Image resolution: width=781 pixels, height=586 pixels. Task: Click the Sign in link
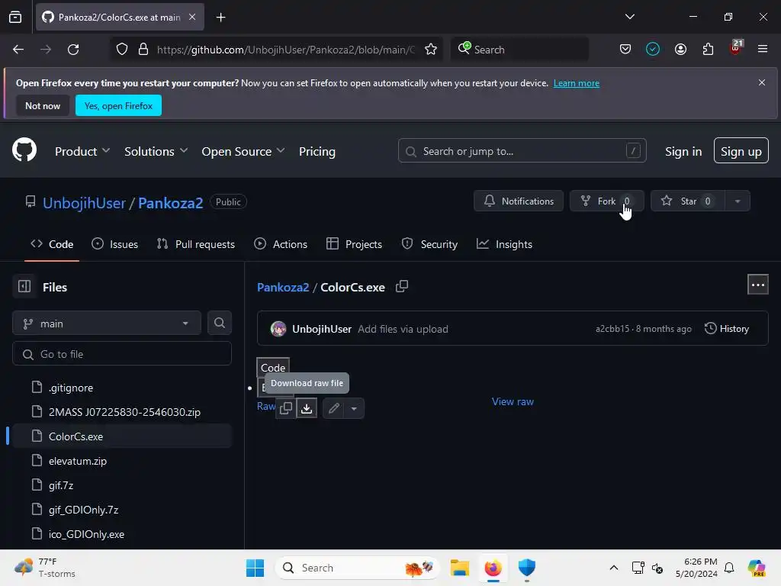(x=683, y=151)
